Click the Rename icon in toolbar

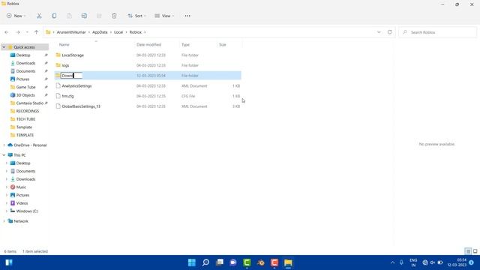[x=84, y=16]
